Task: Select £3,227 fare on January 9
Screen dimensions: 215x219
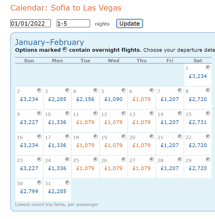Action: pos(29,122)
